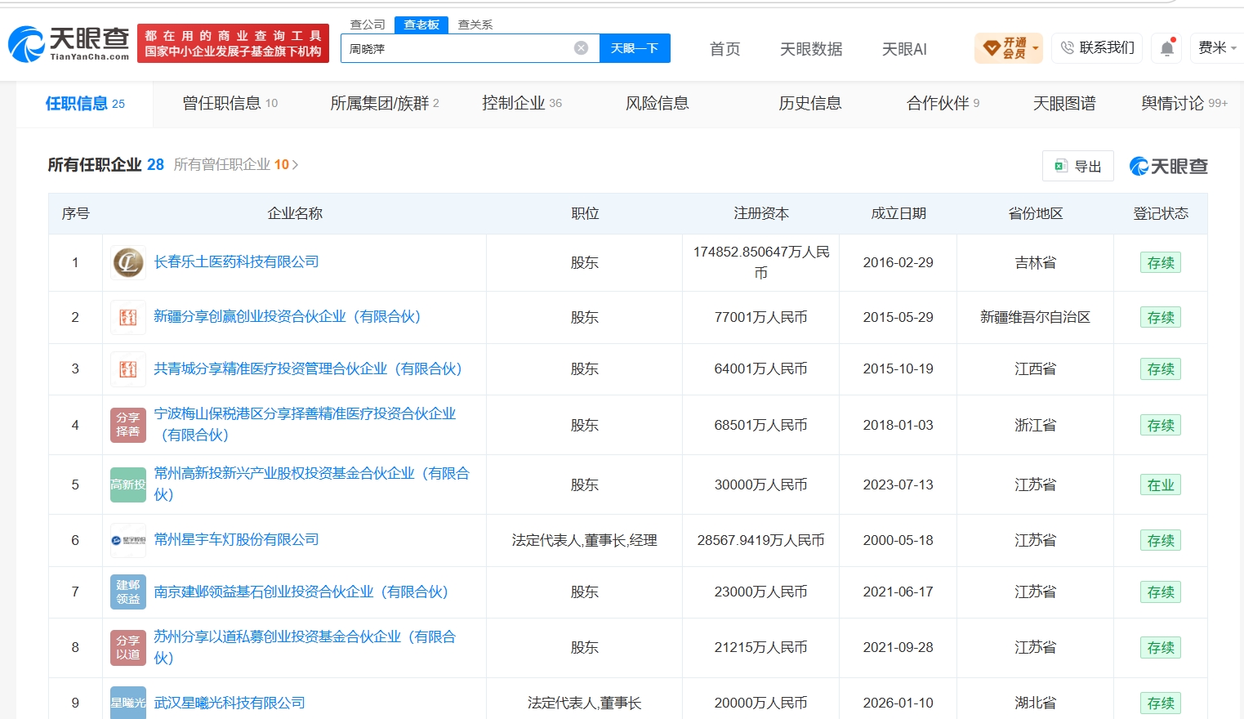Click the 新疆维吾尔自治区 province cell
Image resolution: width=1244 pixels, height=719 pixels.
(1036, 317)
